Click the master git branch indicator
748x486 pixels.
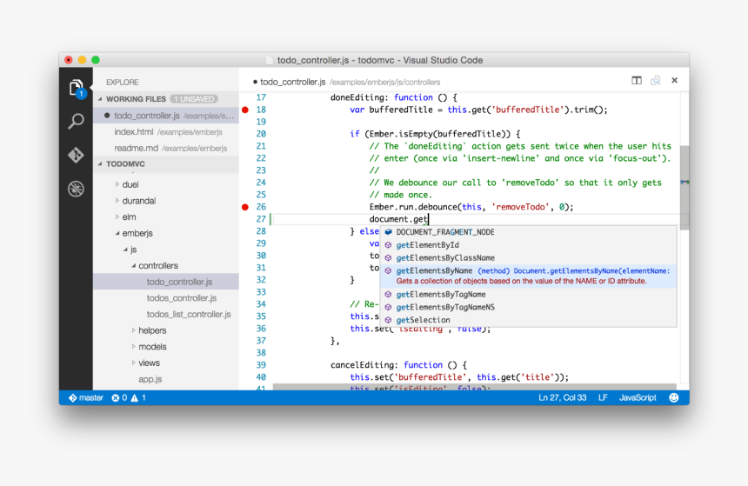[86, 398]
